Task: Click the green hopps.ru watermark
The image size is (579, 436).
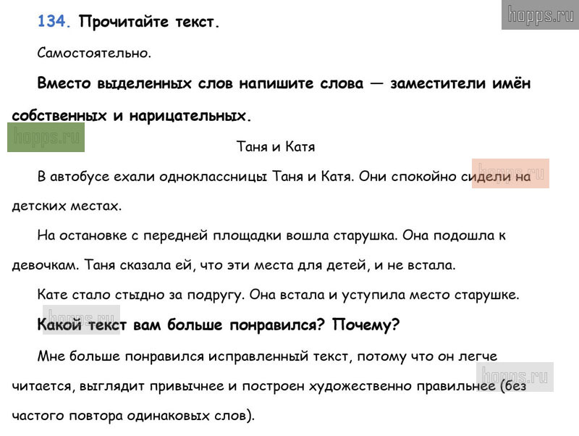Action: [46, 137]
